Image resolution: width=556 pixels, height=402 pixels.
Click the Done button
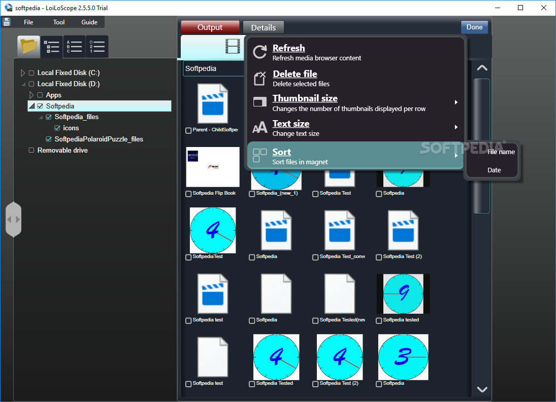tap(474, 27)
